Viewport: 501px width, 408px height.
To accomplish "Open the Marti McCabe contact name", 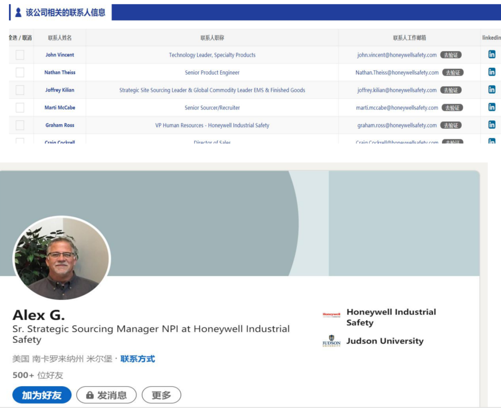I will (x=60, y=107).
